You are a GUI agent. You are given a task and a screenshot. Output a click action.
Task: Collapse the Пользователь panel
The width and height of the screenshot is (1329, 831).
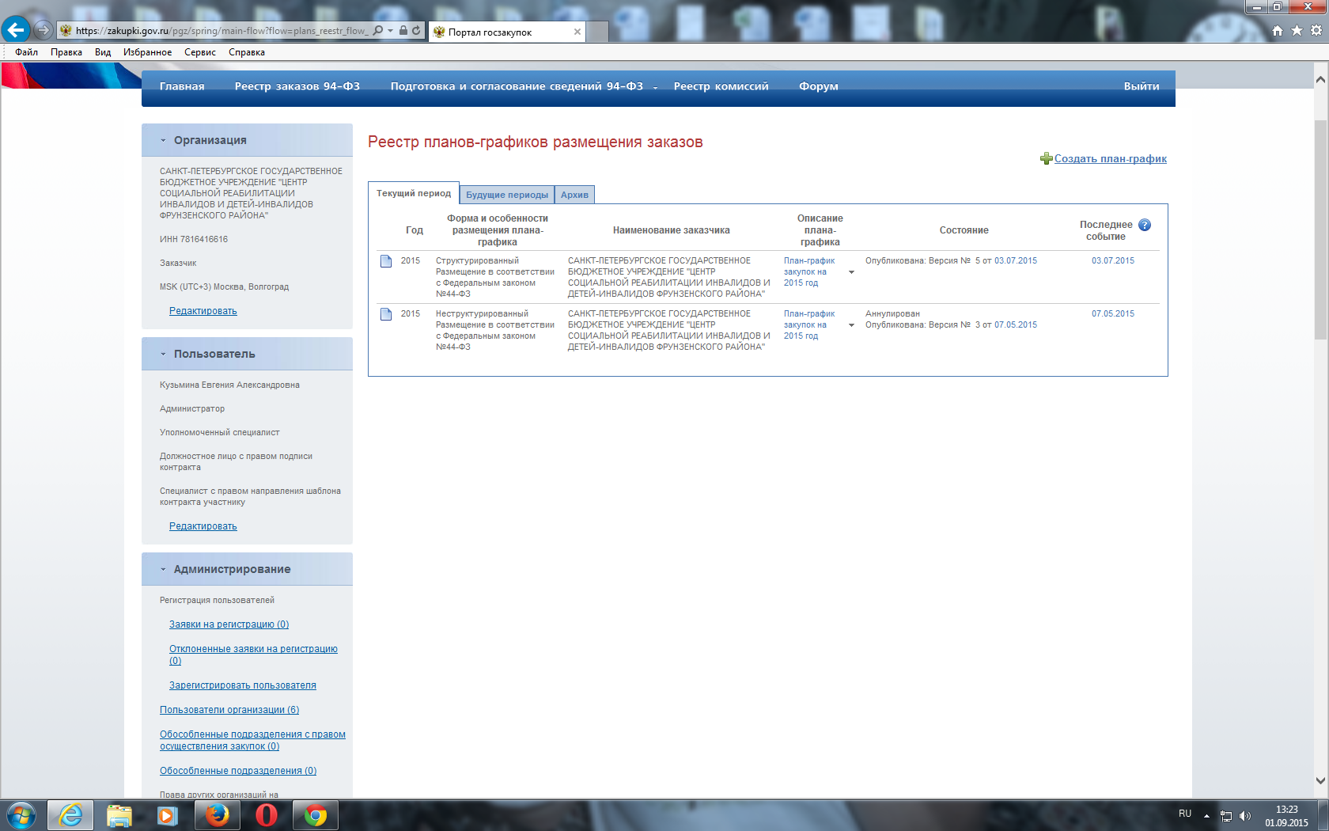[163, 355]
